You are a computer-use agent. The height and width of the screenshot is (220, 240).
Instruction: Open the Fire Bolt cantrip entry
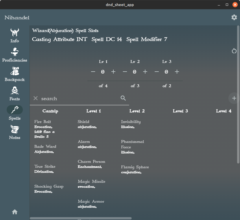pos(43,122)
